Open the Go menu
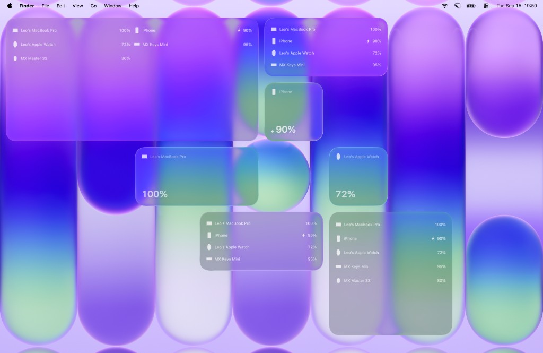 pyautogui.click(x=93, y=5)
